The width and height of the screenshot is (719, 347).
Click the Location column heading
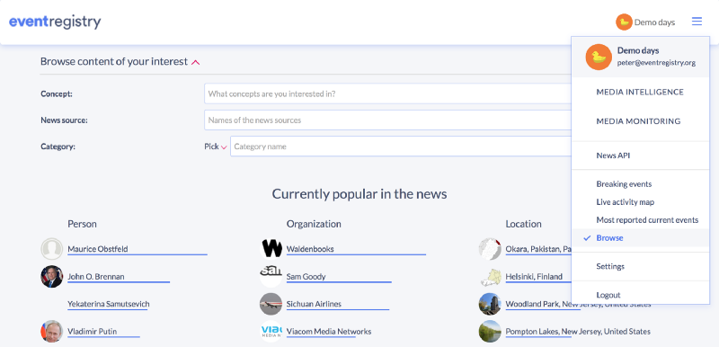point(523,224)
